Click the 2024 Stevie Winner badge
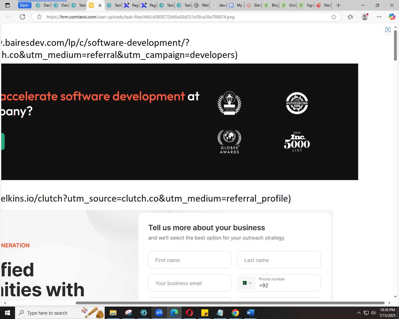Image resolution: width=399 pixels, height=319 pixels. [x=229, y=103]
